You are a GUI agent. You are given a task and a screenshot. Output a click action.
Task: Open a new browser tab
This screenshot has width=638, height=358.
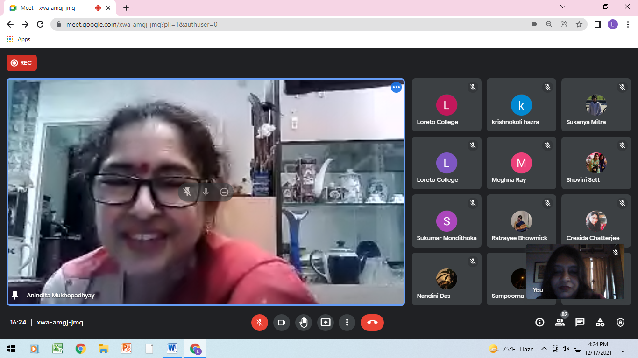click(126, 8)
